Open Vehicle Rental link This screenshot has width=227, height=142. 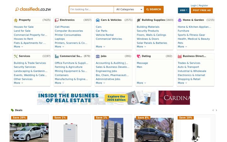pyautogui.click(x=105, y=35)
